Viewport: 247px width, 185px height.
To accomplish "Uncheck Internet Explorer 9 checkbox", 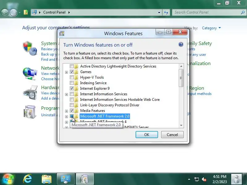I will click(x=72, y=88).
